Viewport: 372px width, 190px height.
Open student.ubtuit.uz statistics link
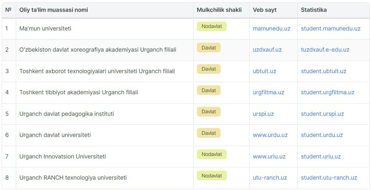click(323, 71)
